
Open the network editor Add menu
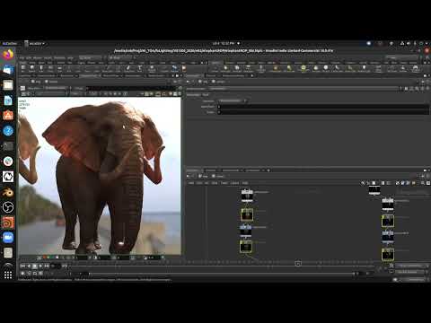point(191,183)
